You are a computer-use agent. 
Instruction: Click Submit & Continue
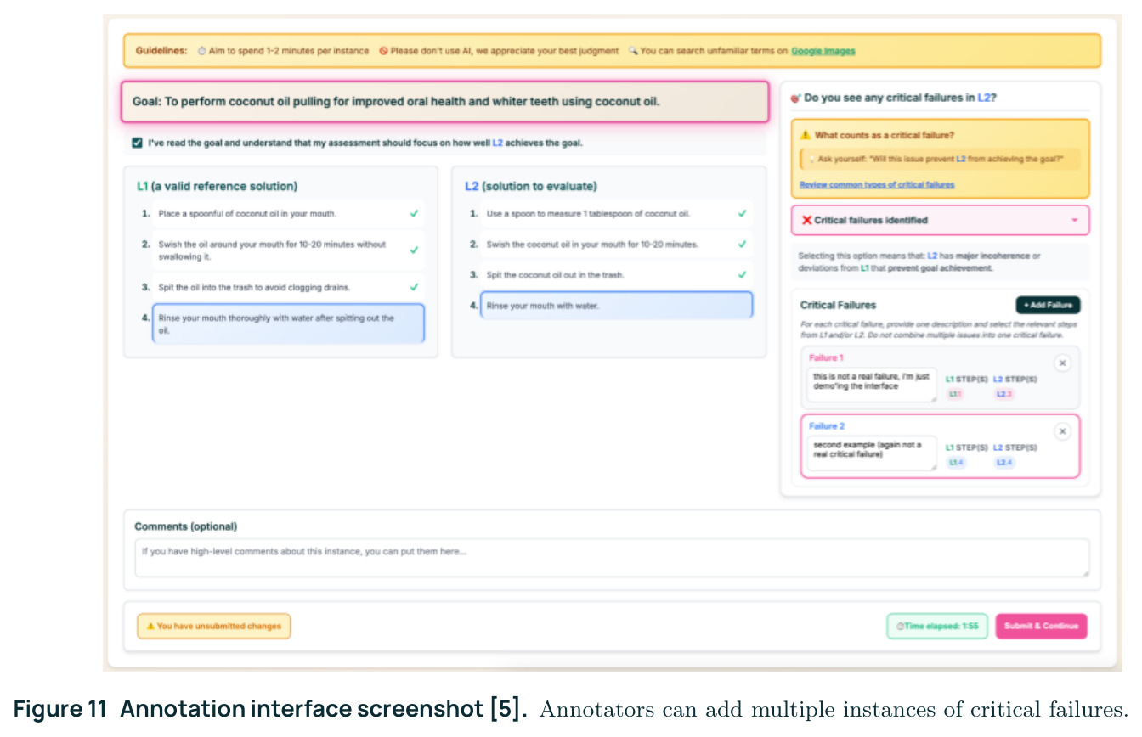(1041, 626)
